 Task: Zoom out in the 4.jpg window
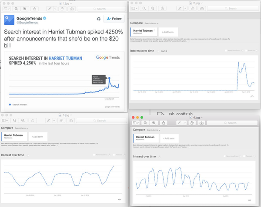tap(145, 123)
